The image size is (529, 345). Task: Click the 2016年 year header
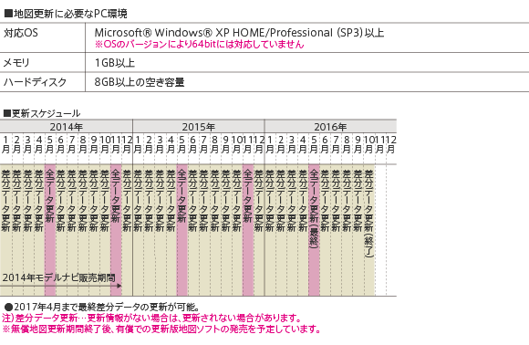330,127
